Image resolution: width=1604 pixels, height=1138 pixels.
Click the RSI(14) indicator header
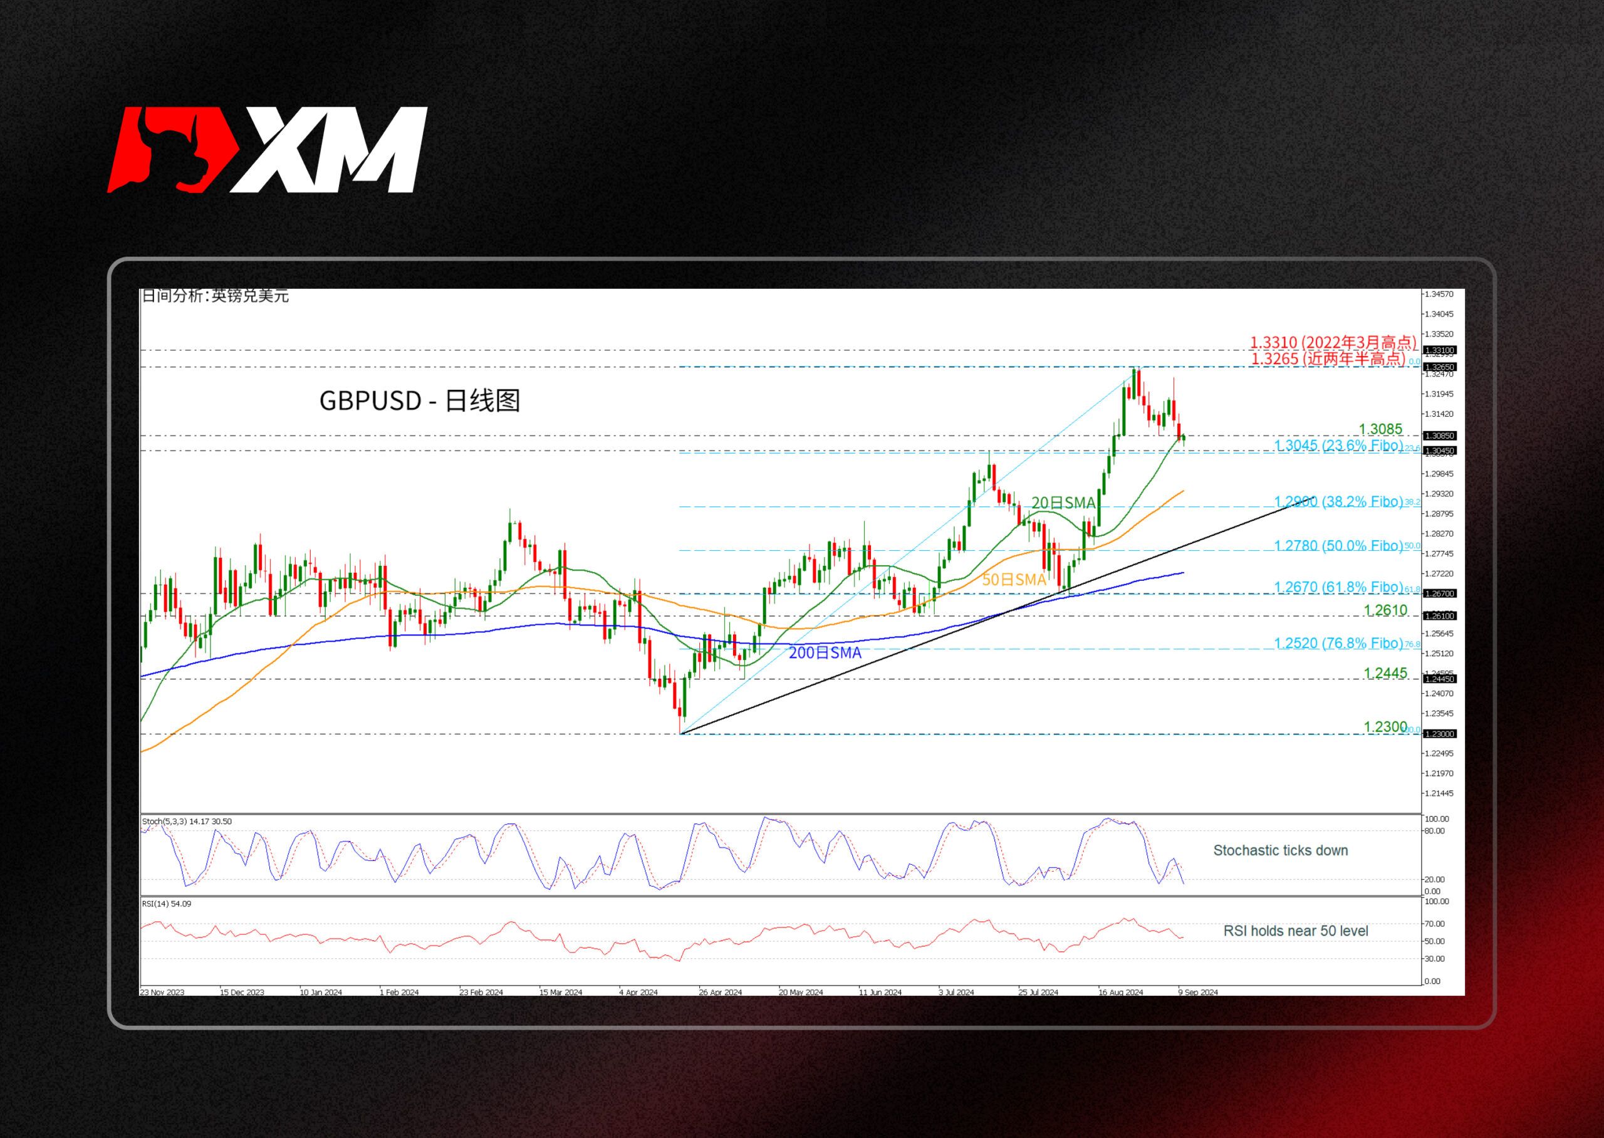(x=167, y=904)
